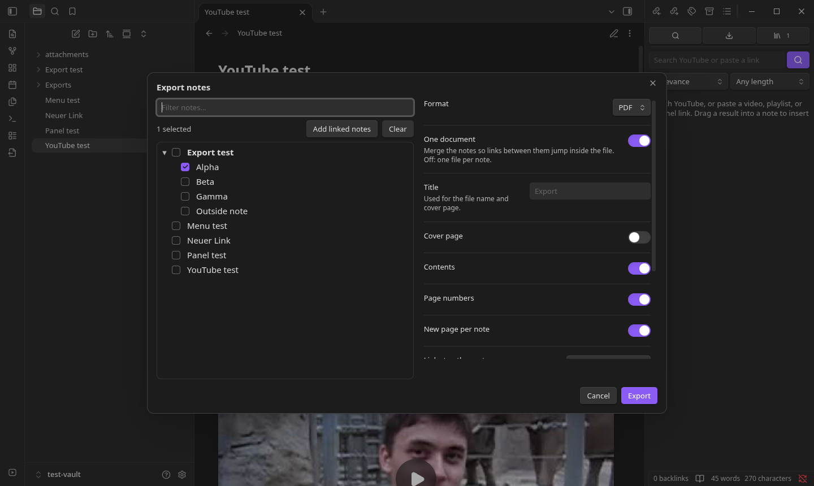
Task: Expand the Exports folder in file explorer
Action: click(x=38, y=85)
